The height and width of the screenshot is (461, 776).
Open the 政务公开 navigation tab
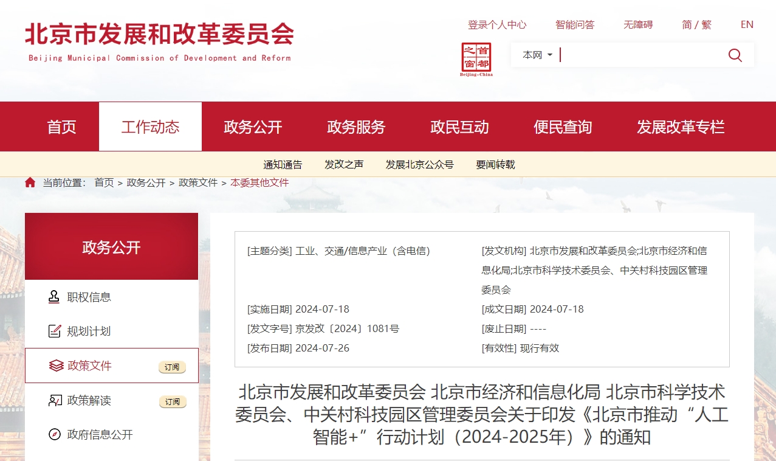(253, 127)
